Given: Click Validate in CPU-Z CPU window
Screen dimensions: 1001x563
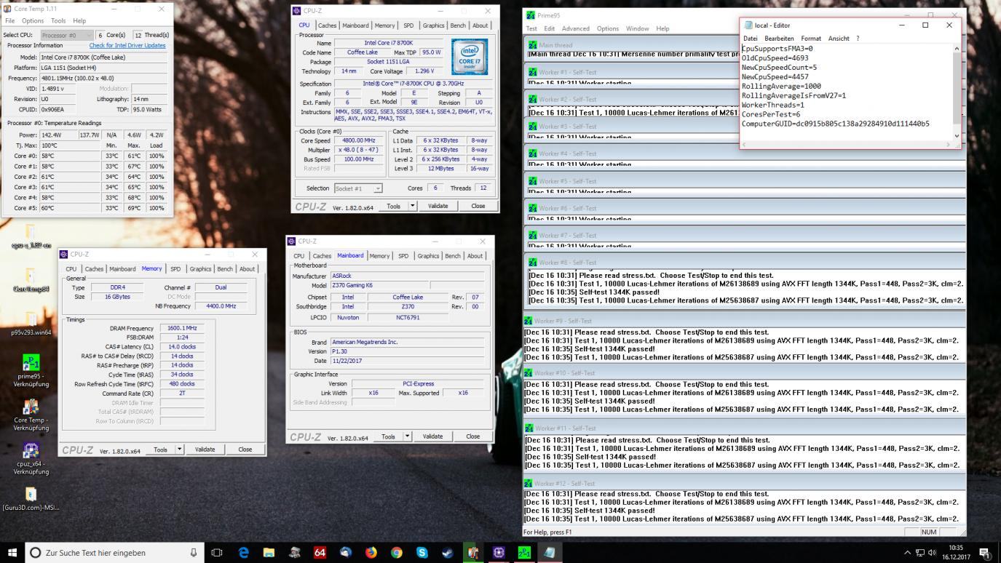Looking at the screenshot, I should [x=438, y=206].
